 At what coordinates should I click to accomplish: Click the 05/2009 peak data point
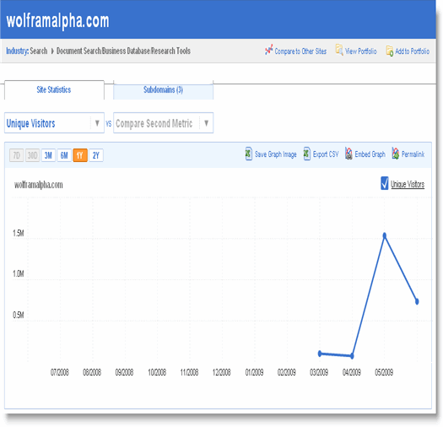[385, 235]
